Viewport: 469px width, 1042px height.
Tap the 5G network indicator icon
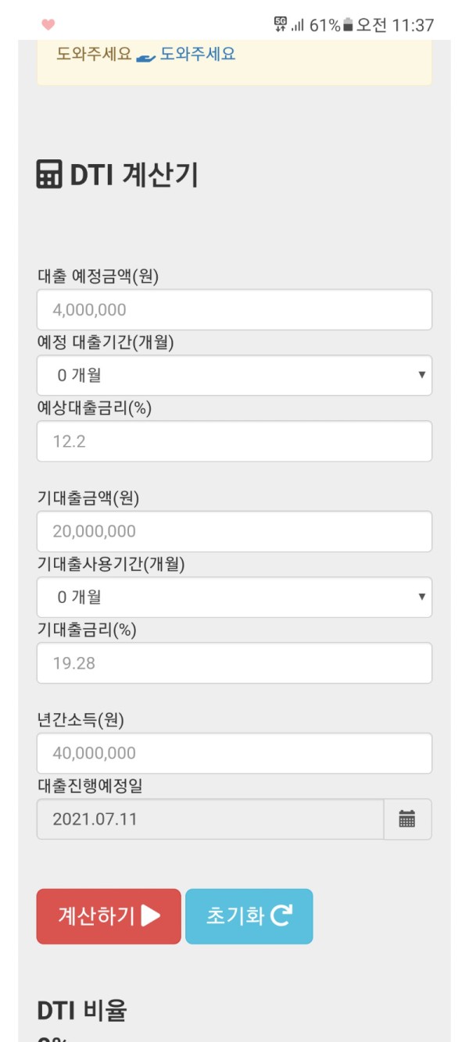280,24
